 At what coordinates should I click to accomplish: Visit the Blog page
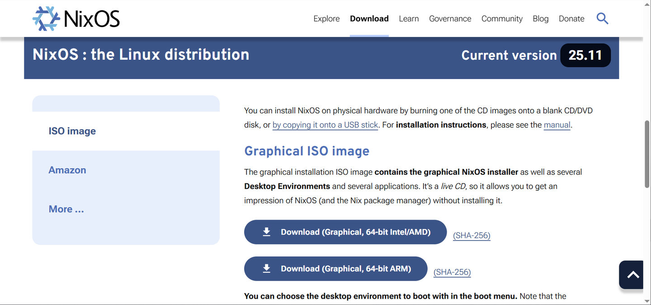tap(540, 19)
